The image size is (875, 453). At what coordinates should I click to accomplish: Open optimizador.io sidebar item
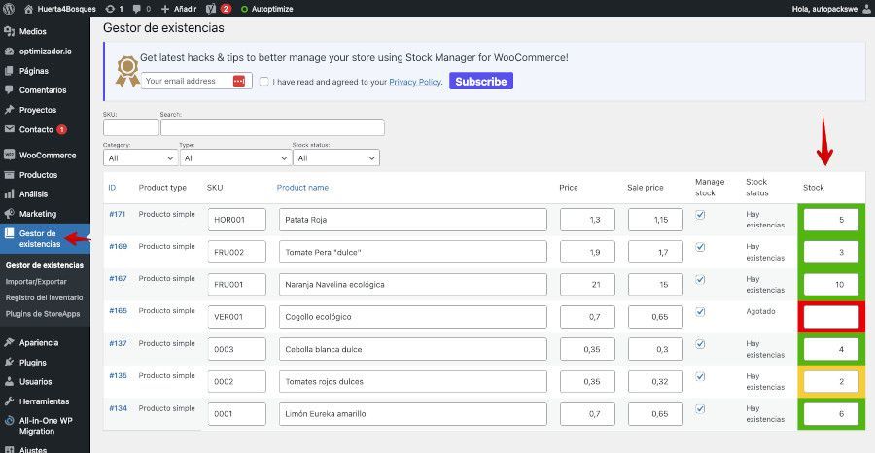(x=45, y=52)
